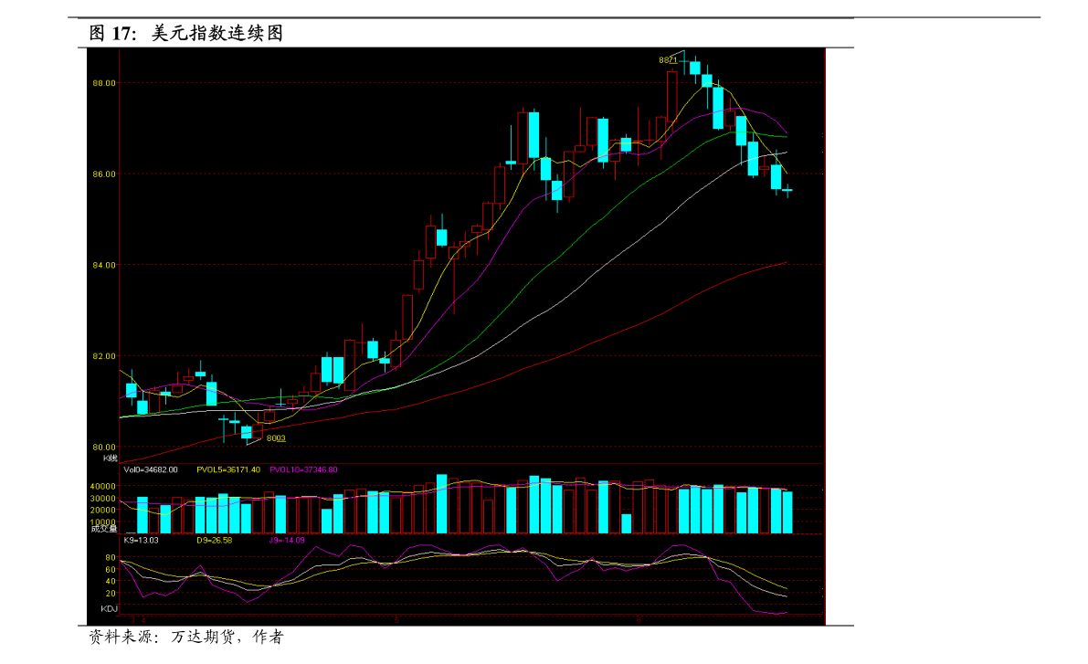Click month marker 5 on the time axis
Screen dimensions: 1088x664
396,619
